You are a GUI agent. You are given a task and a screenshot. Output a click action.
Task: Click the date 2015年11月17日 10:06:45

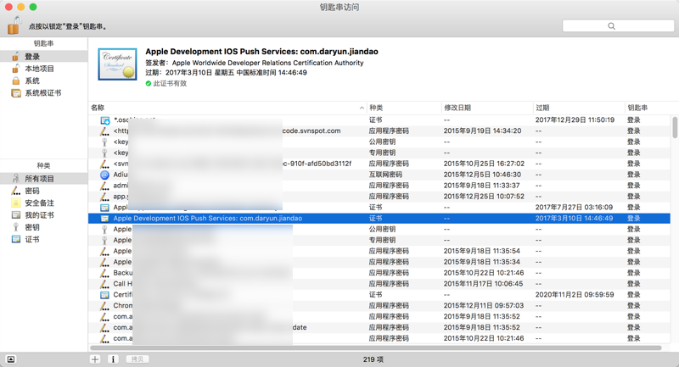click(x=483, y=284)
